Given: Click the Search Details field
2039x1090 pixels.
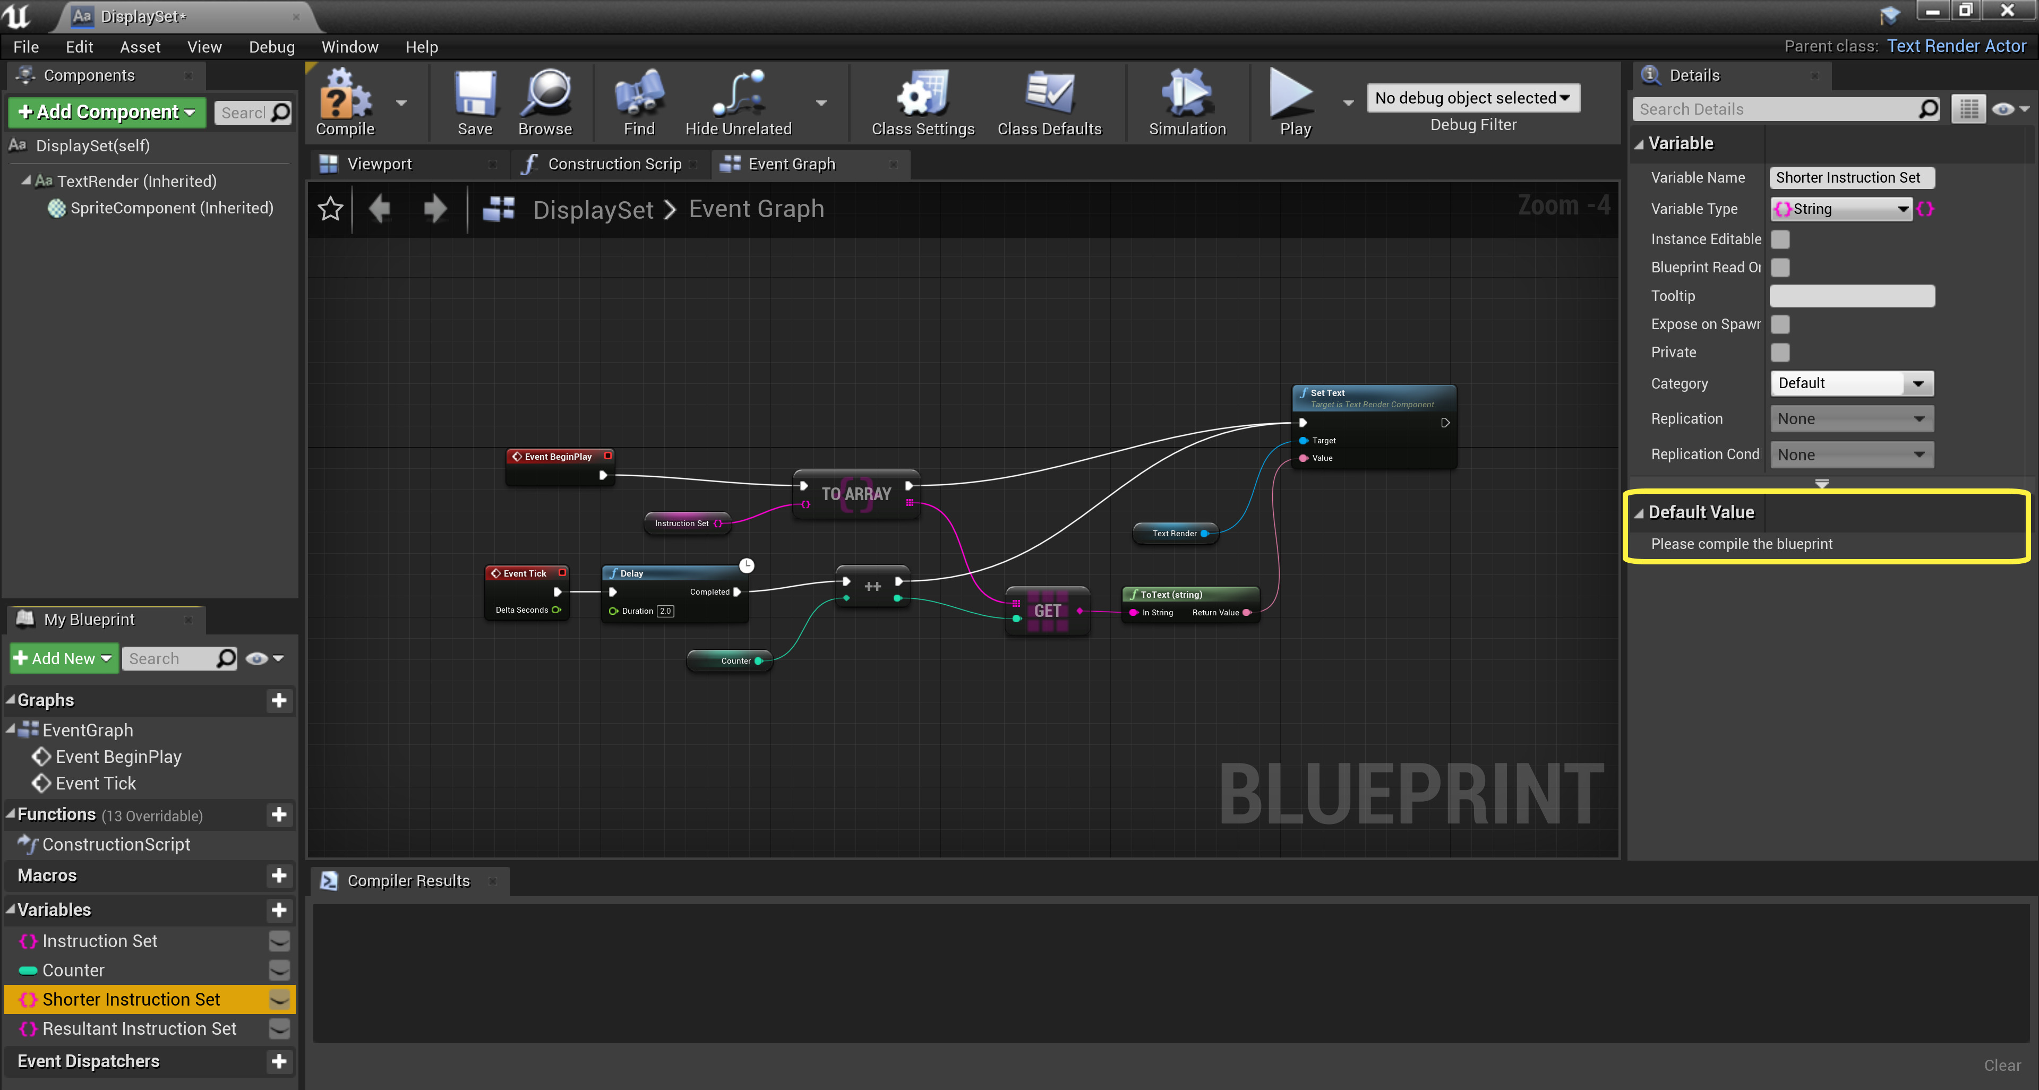Looking at the screenshot, I should pyautogui.click(x=1773, y=109).
